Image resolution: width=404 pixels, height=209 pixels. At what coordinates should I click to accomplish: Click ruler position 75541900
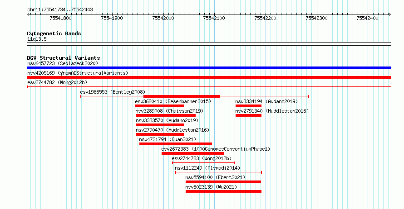click(x=112, y=18)
